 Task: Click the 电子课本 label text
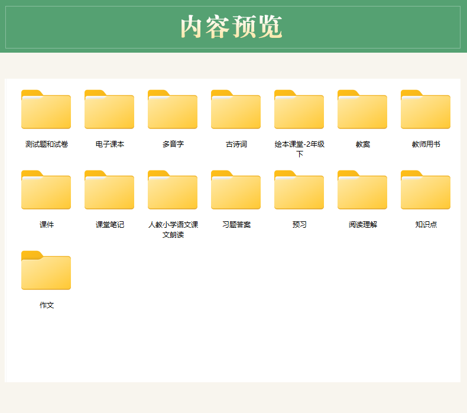(x=109, y=144)
